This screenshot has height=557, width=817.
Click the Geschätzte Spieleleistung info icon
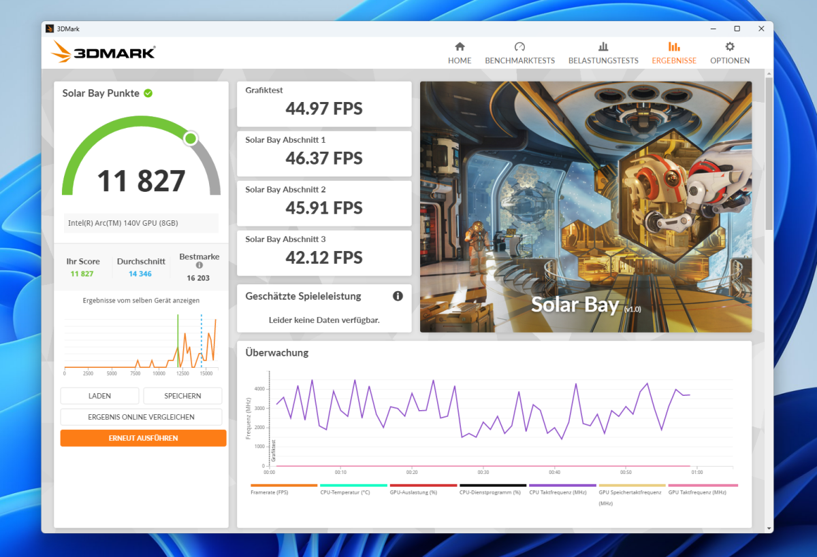398,296
